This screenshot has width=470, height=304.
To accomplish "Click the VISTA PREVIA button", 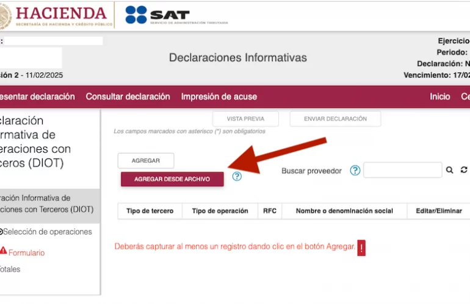I will pyautogui.click(x=245, y=119).
